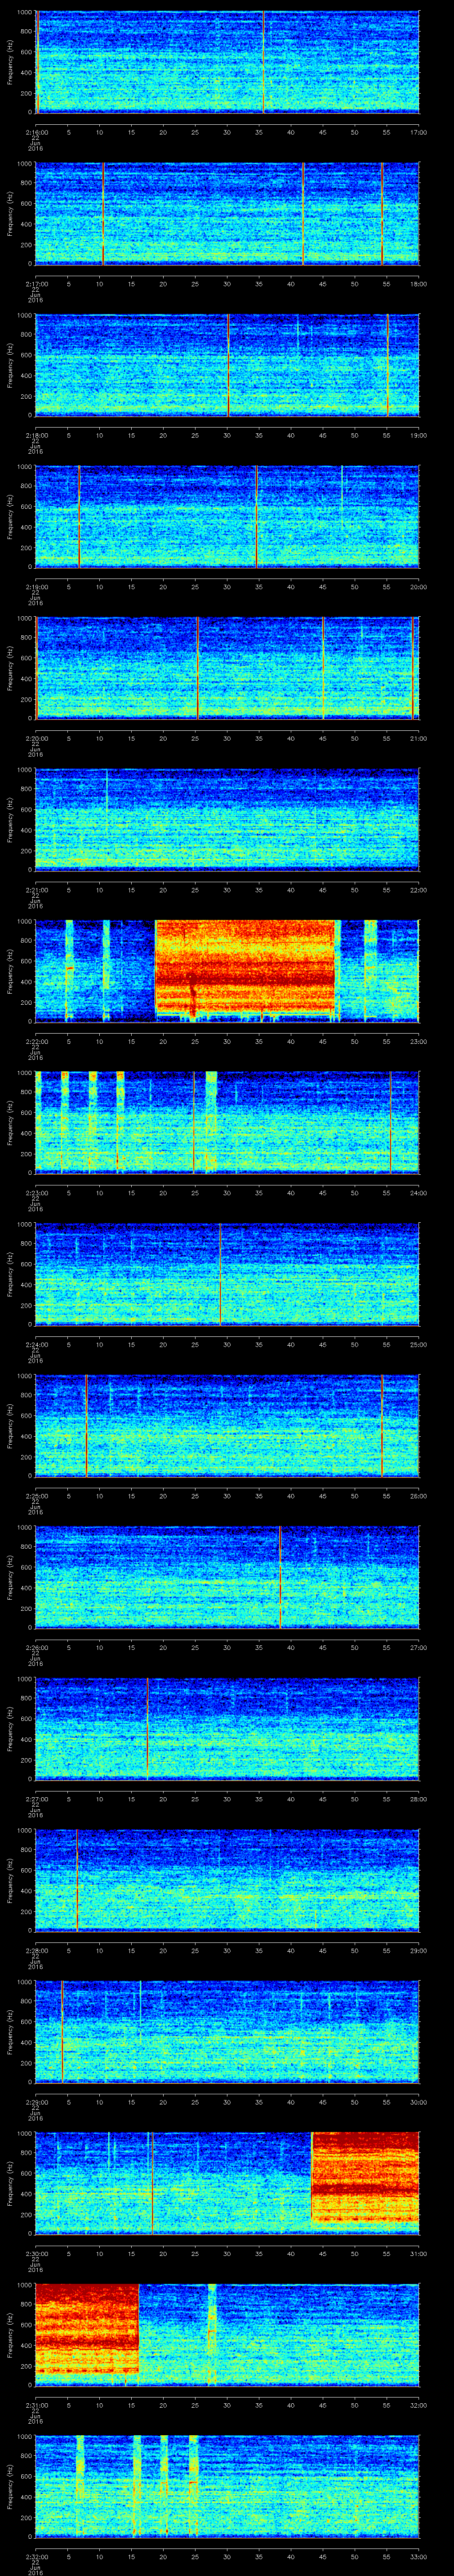Screen dimensions: 454x2576
Task: Click the Frequency (Hz) axis label of the 2:21:00 spectrogram
Action: pos(10,819)
